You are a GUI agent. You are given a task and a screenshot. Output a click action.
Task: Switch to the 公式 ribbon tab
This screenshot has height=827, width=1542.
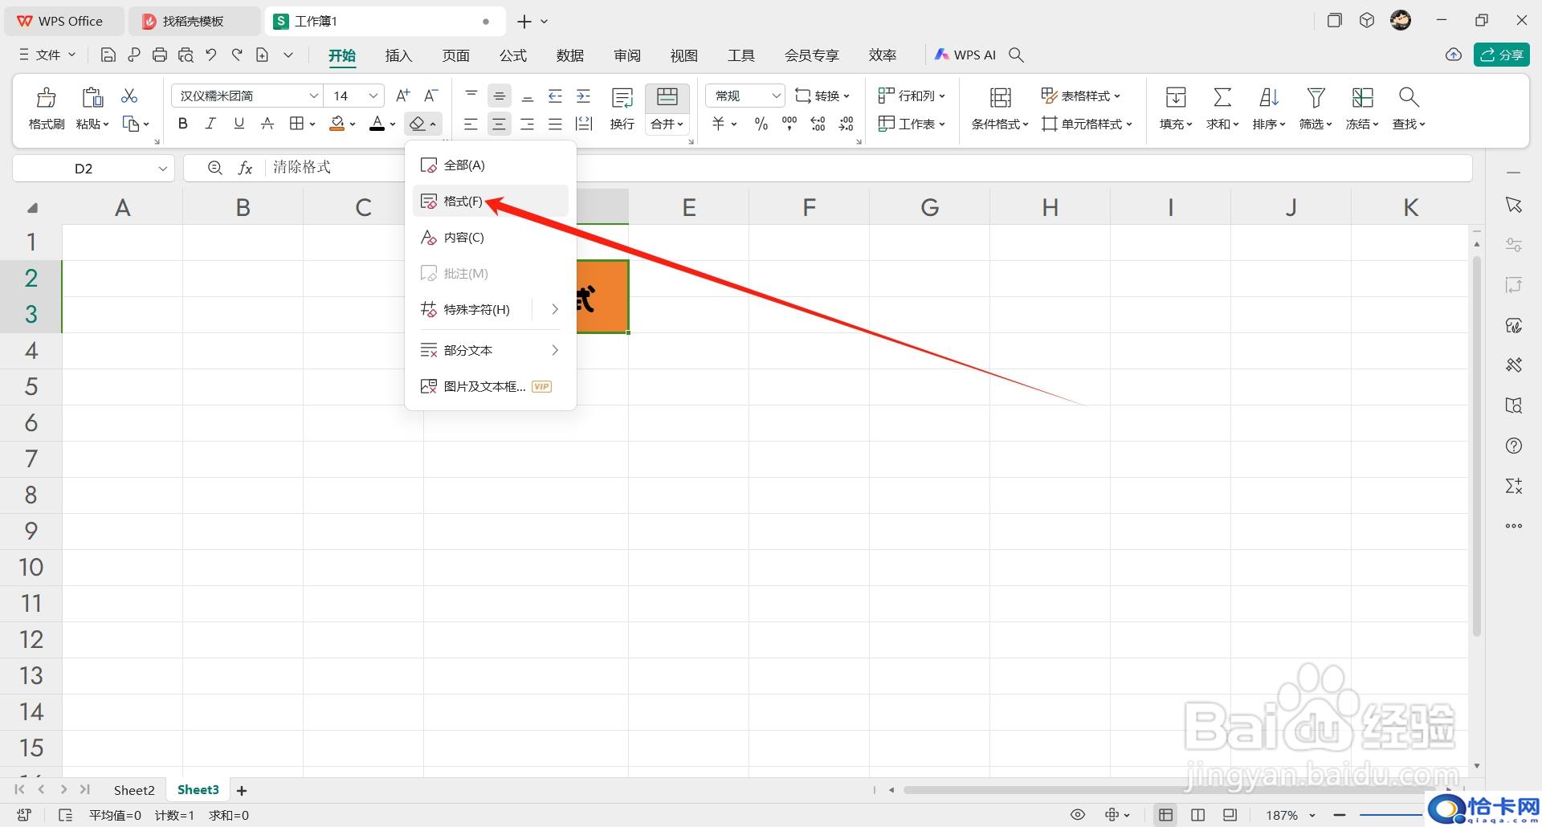[x=512, y=55]
